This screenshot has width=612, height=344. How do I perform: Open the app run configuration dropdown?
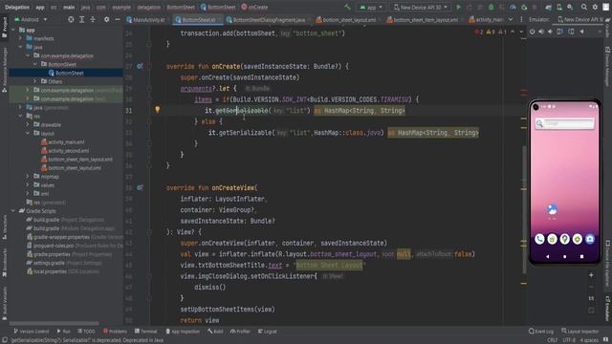[371, 7]
